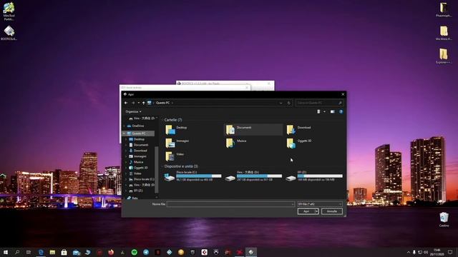458x257 pixels.
Task: Open File Explorer from the taskbar
Action: coord(52,252)
